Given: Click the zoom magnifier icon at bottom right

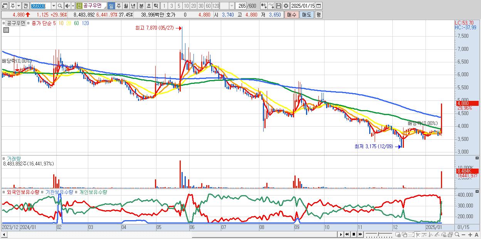Looking at the screenshot, I should point(457,235).
